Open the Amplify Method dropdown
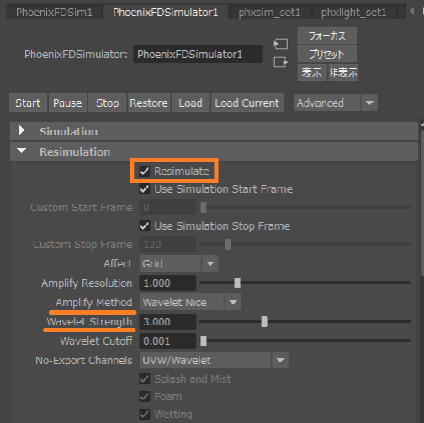This screenshot has height=423, width=424. [x=190, y=302]
